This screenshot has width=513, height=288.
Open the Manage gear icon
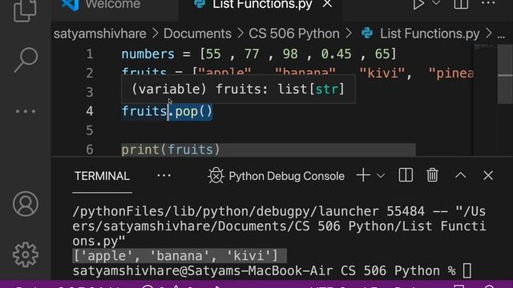[26, 254]
